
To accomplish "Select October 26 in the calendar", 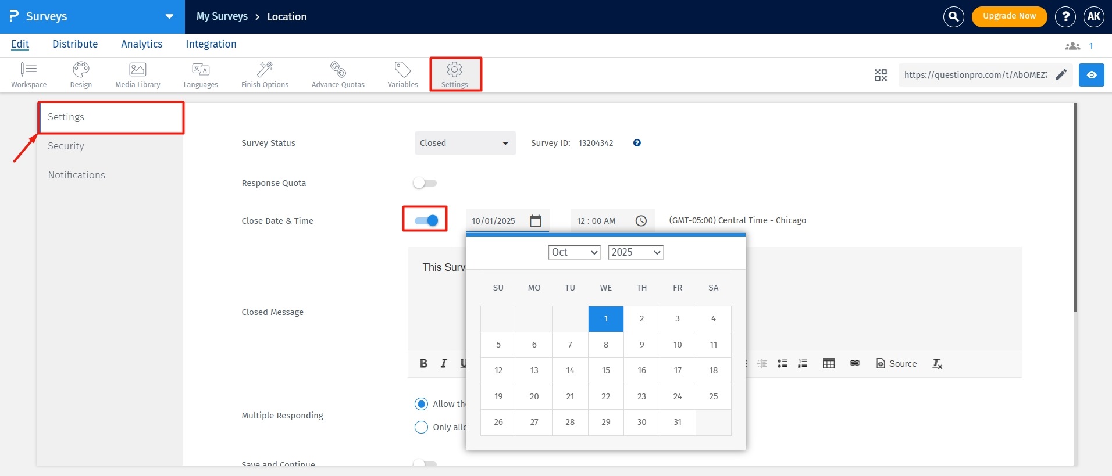I will (x=498, y=422).
